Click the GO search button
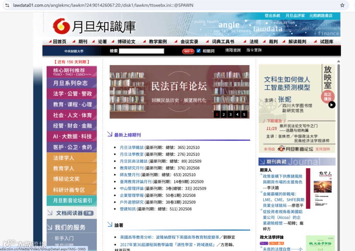The height and width of the screenshot is (251, 355). point(188,51)
